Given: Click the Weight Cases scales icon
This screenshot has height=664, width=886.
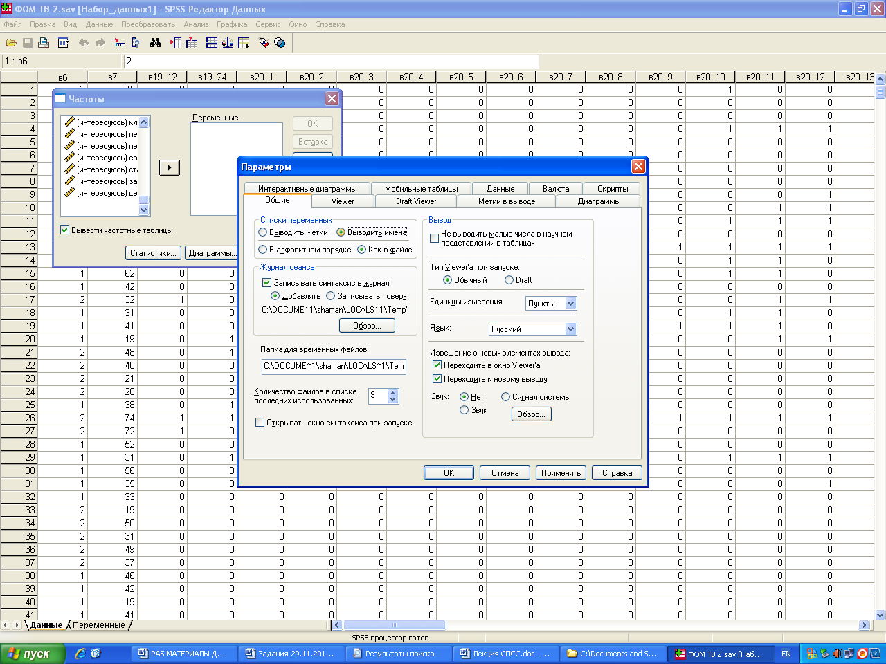Looking at the screenshot, I should [228, 43].
